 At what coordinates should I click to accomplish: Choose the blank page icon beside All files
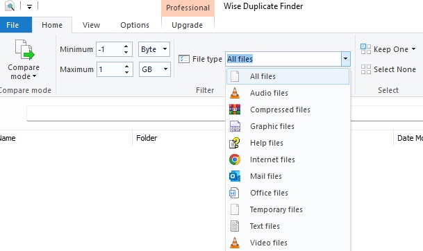(x=235, y=76)
